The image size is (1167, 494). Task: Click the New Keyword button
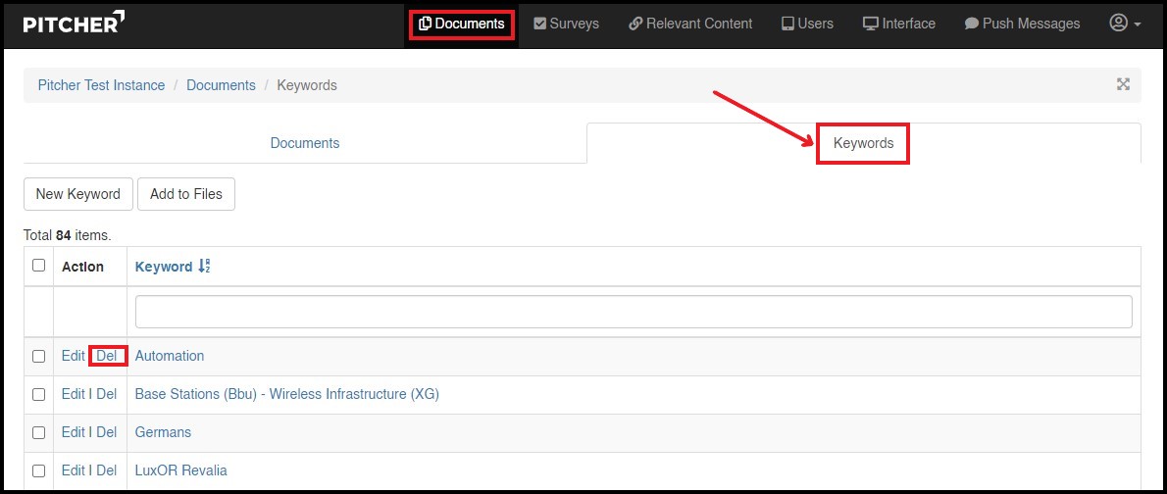77,194
